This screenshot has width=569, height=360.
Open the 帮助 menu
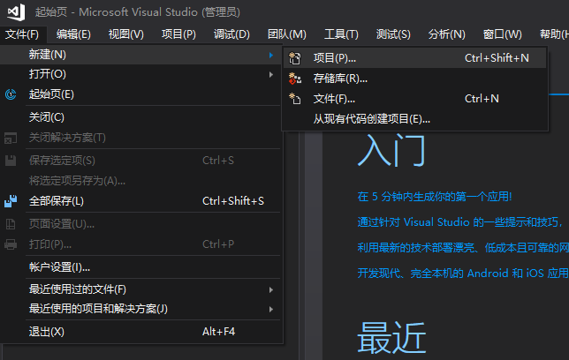[553, 34]
